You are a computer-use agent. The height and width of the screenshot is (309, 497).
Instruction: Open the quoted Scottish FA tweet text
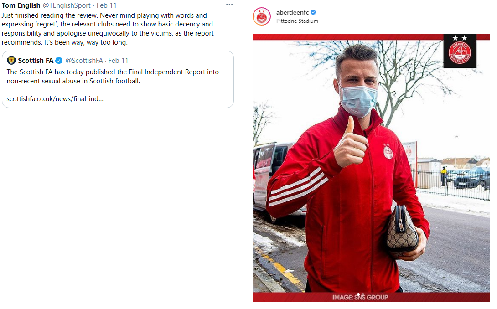tap(113, 77)
